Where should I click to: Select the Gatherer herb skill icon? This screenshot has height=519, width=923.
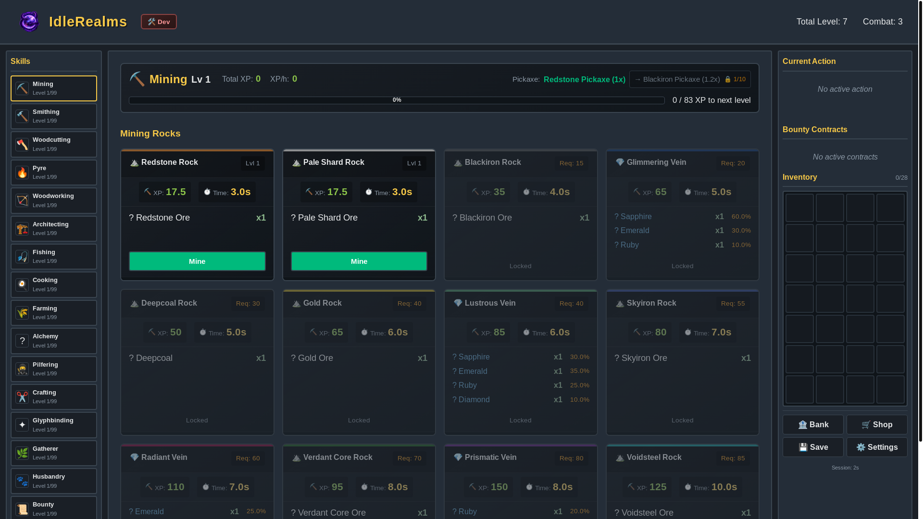tap(22, 453)
